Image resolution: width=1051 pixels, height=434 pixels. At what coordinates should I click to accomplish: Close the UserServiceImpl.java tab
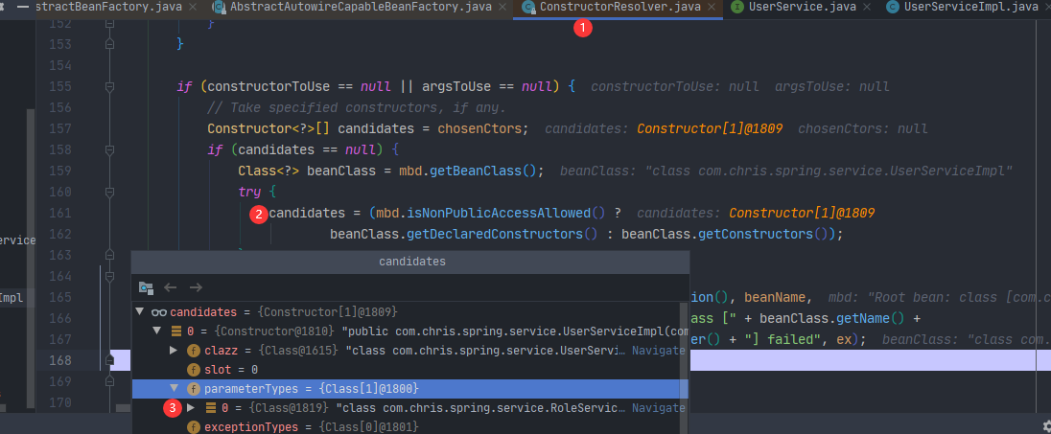point(1048,8)
